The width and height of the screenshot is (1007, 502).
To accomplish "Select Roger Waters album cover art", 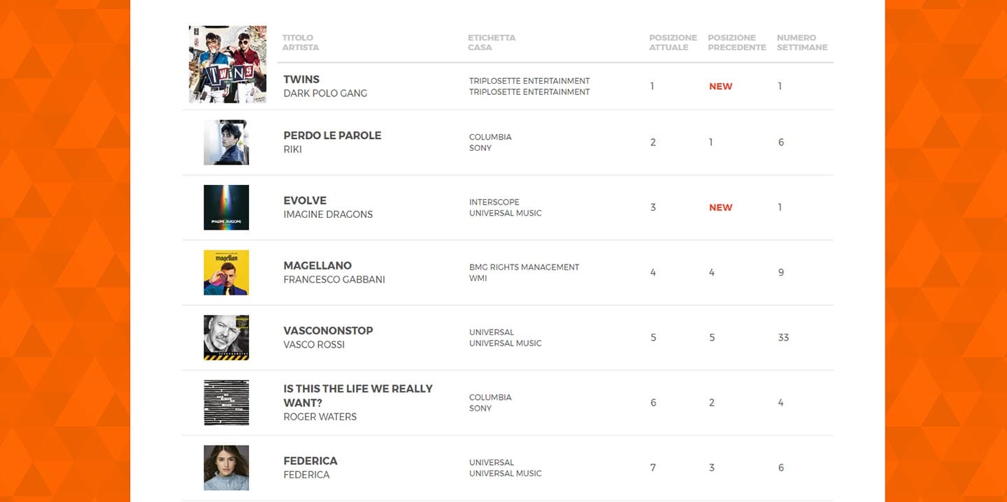I will [226, 403].
